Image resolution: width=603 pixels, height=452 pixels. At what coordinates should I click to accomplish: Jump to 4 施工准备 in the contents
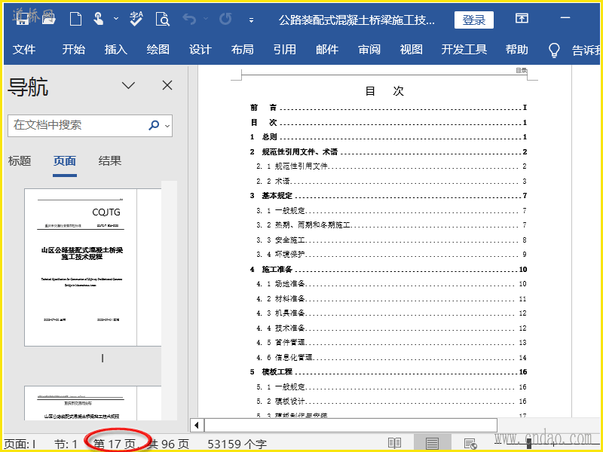tap(388, 270)
